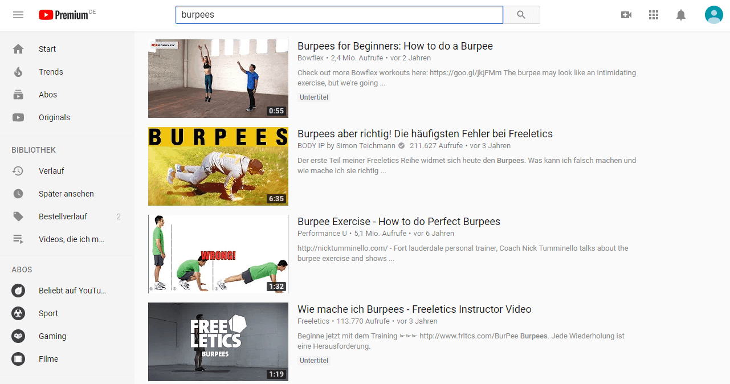This screenshot has width=730, height=384.
Task: Open title Burpees for Beginners: How to do a Burpee
Action: point(395,46)
